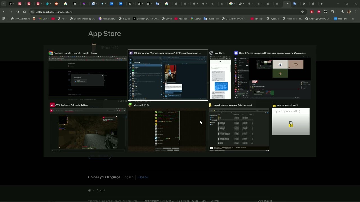
Task: Open a new tab with the plus button
Action: click(x=321, y=4)
